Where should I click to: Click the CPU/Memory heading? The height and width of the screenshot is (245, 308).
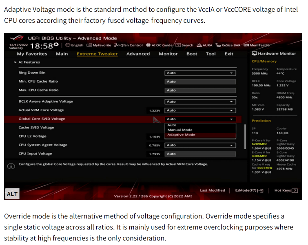[264, 61]
